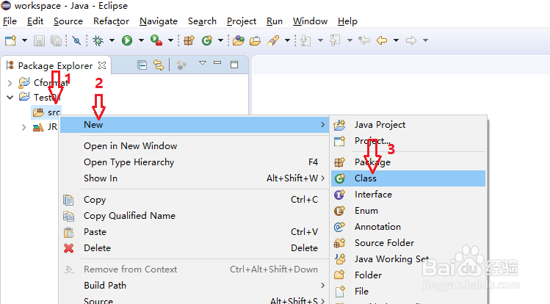The image size is (550, 304).
Task: Select Class in New submenu
Action: [x=408, y=178]
